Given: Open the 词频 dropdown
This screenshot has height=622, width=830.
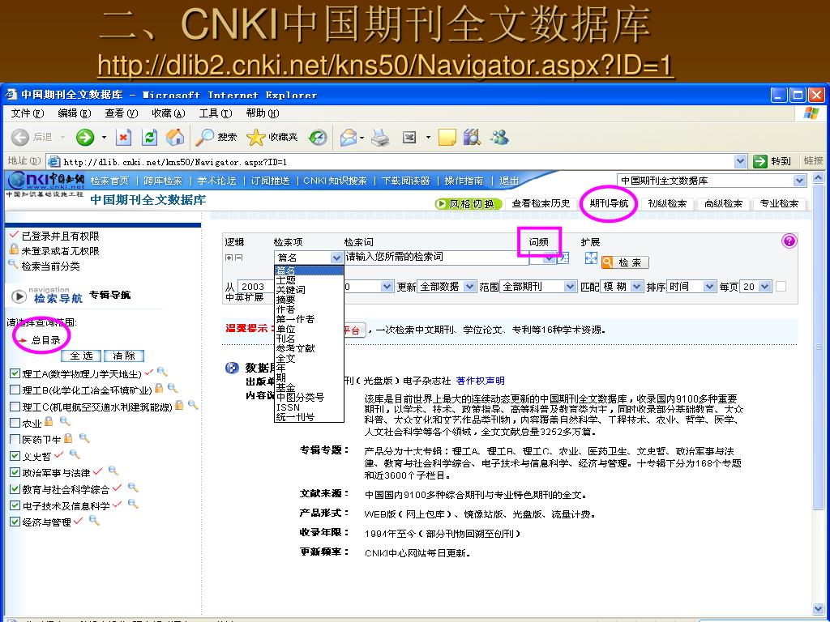Looking at the screenshot, I should click(542, 258).
